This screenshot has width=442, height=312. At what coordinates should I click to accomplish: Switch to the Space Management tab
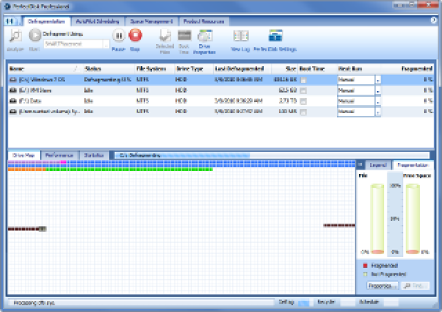[x=151, y=22]
